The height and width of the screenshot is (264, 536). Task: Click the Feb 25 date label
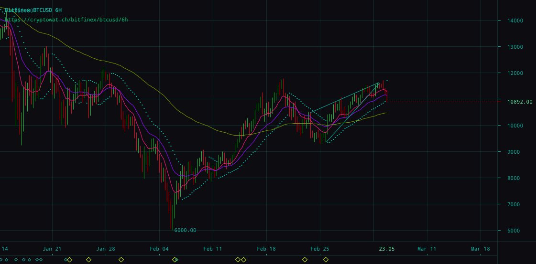320,249
